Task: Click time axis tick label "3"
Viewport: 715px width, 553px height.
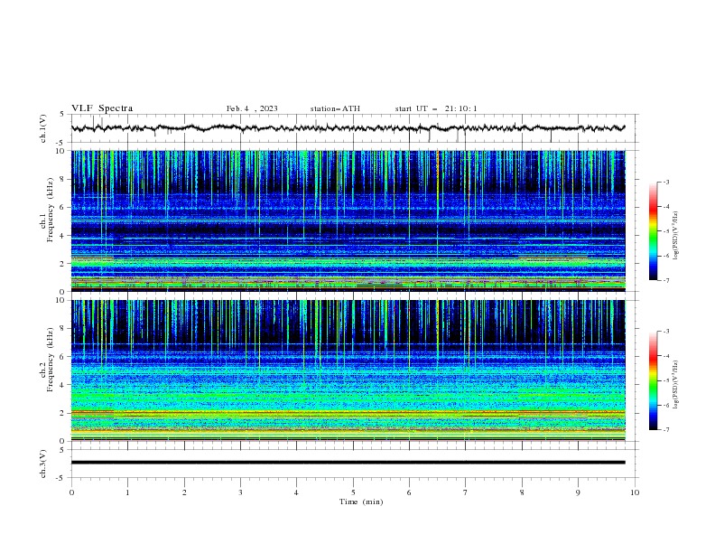Action: tap(240, 492)
